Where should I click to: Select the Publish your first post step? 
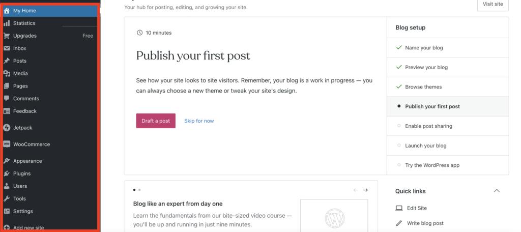(x=432, y=107)
